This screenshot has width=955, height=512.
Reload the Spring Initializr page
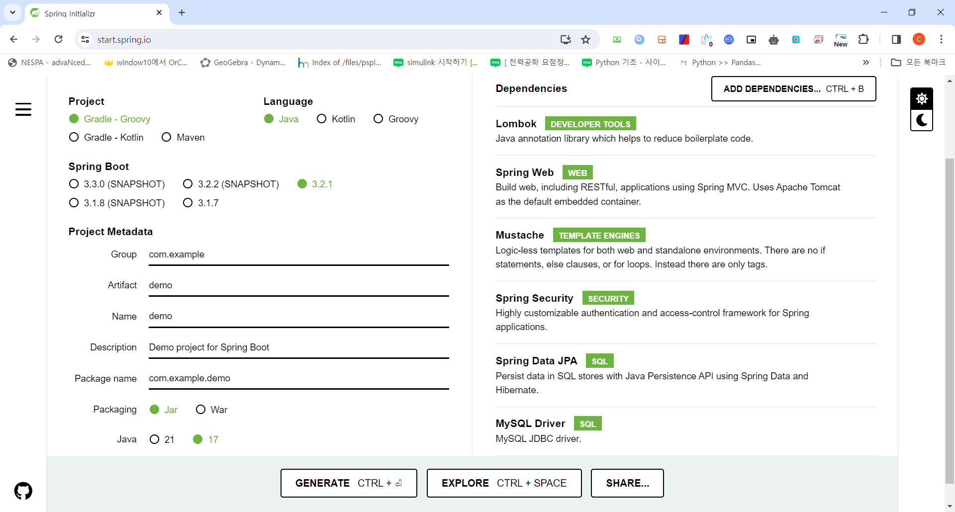click(59, 39)
